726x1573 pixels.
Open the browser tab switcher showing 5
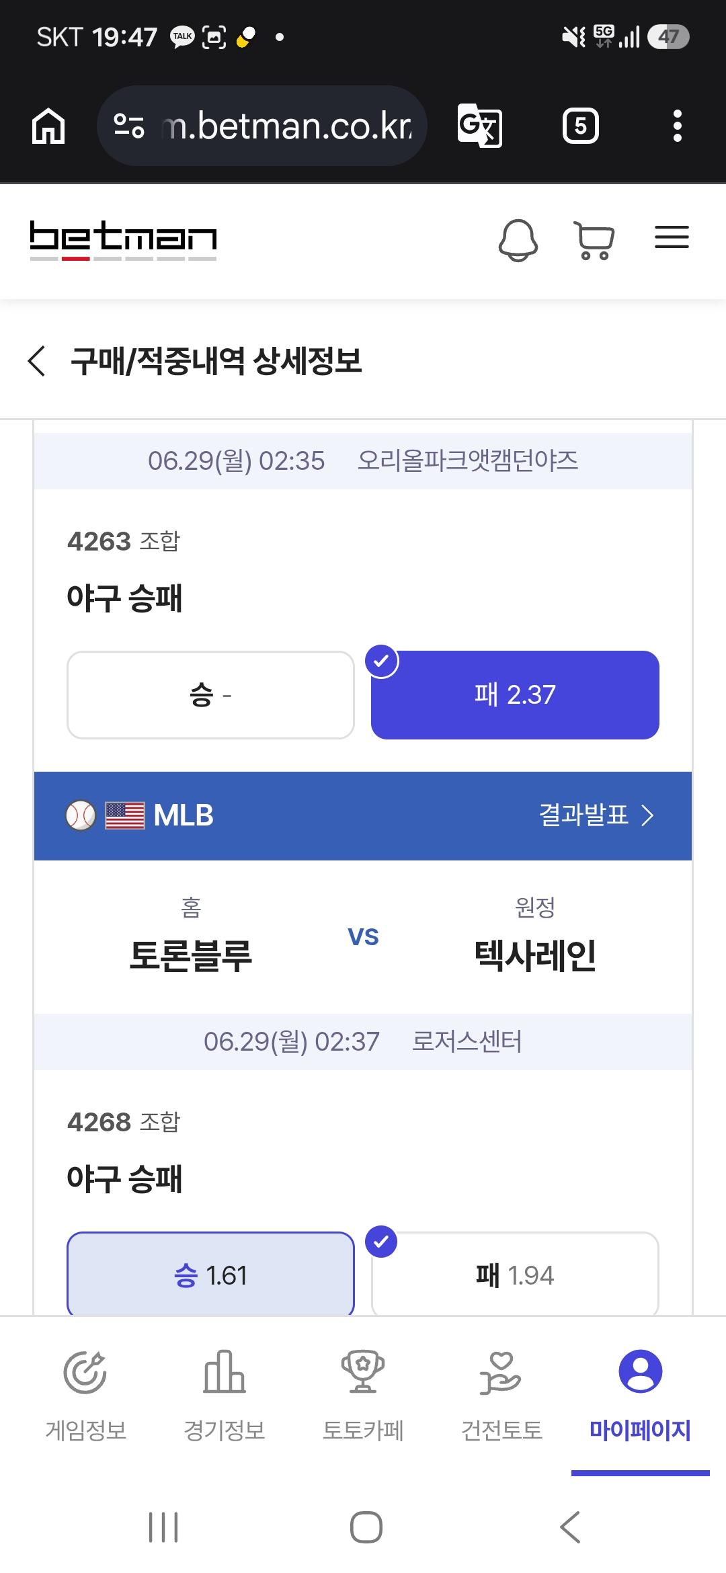point(580,126)
